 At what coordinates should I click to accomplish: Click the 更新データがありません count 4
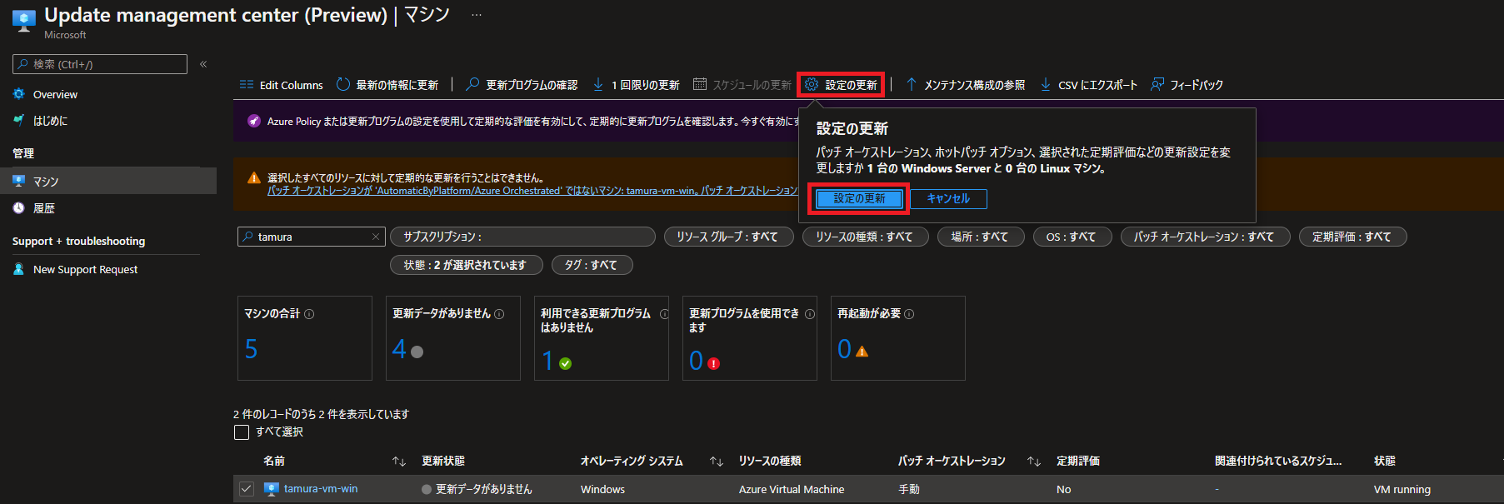399,349
